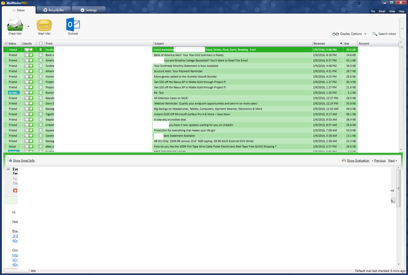The width and height of the screenshot is (408, 275).
Task: Click the star icon in the column header
Action: [6, 44]
